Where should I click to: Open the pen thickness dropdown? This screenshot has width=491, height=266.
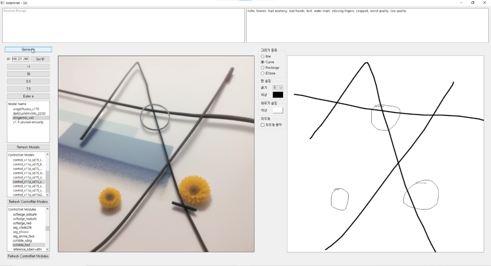(278, 88)
